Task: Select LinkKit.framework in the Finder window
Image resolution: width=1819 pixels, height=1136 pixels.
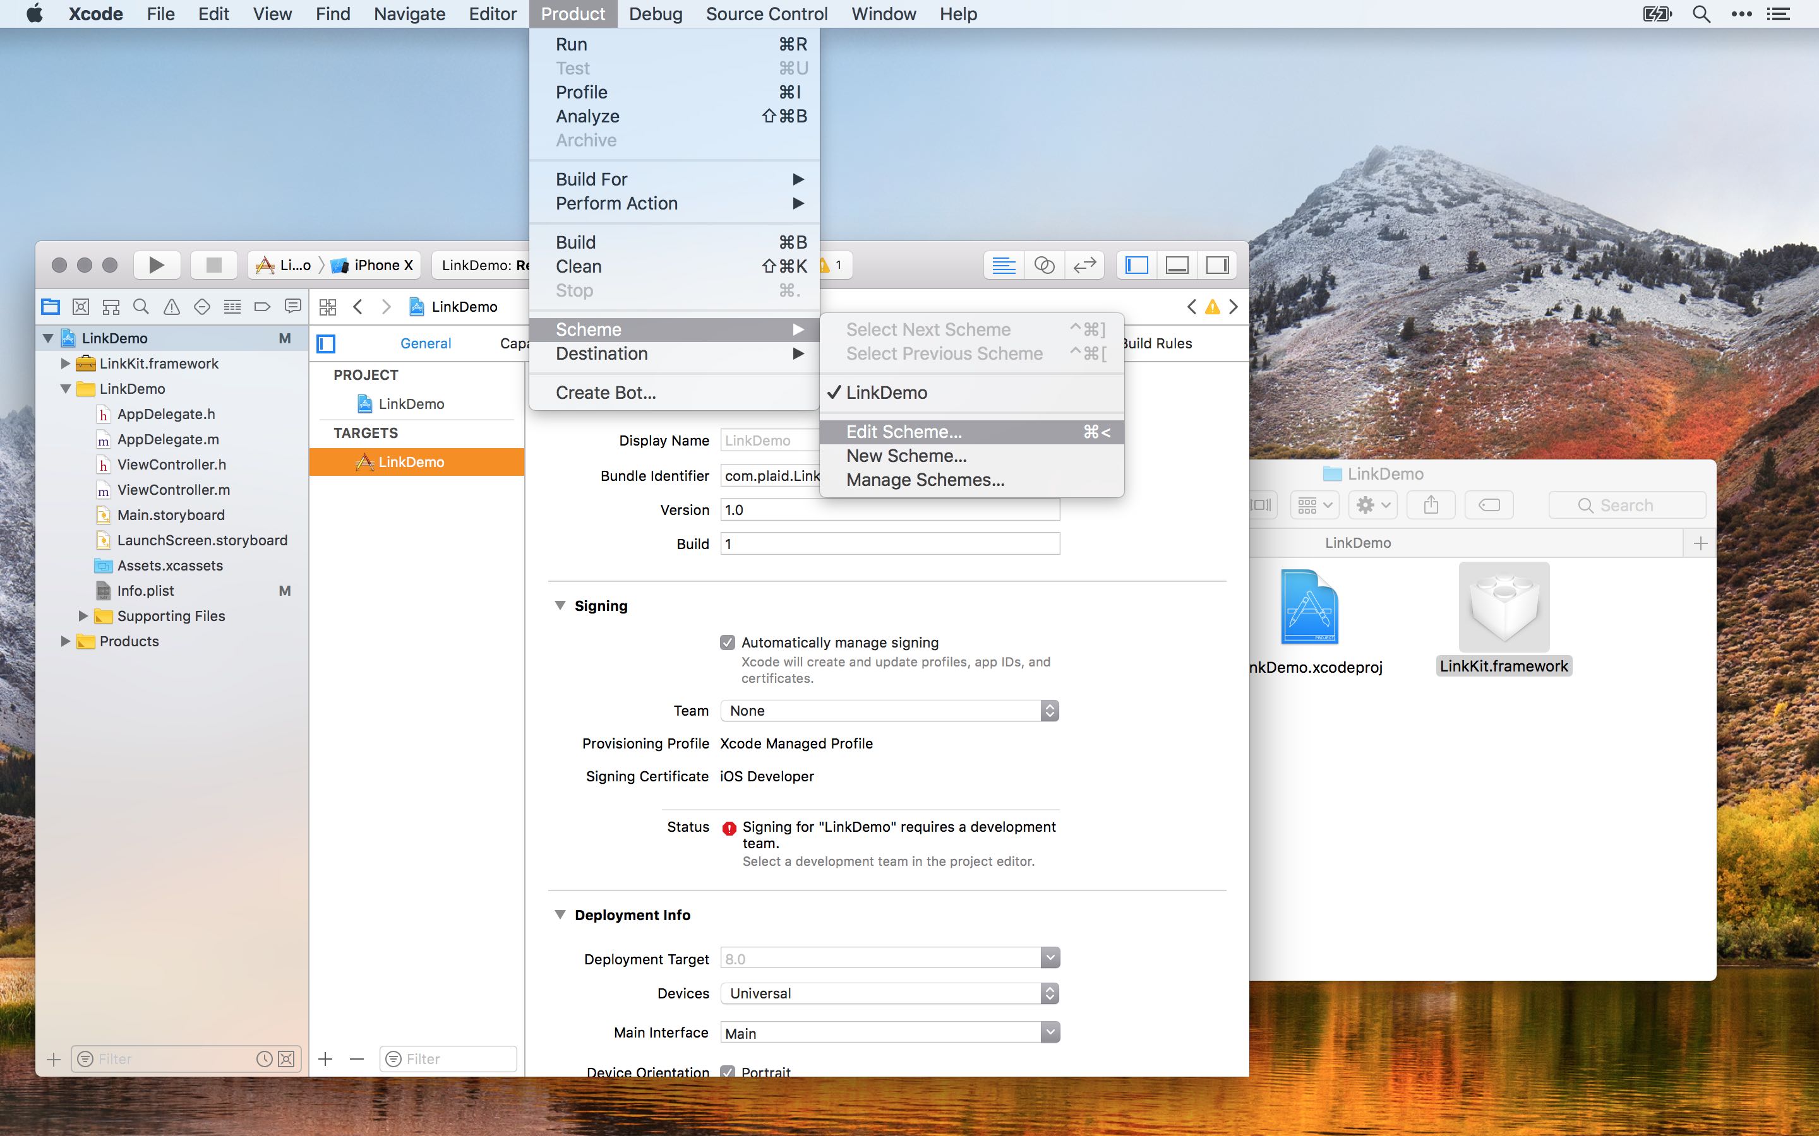Action: tap(1504, 616)
